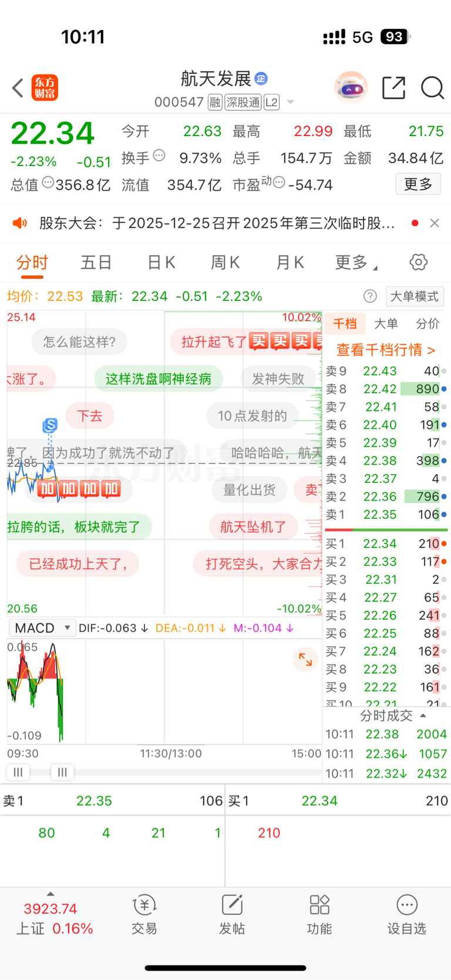Tap the share export icon
This screenshot has height=980, width=451.
tap(393, 88)
